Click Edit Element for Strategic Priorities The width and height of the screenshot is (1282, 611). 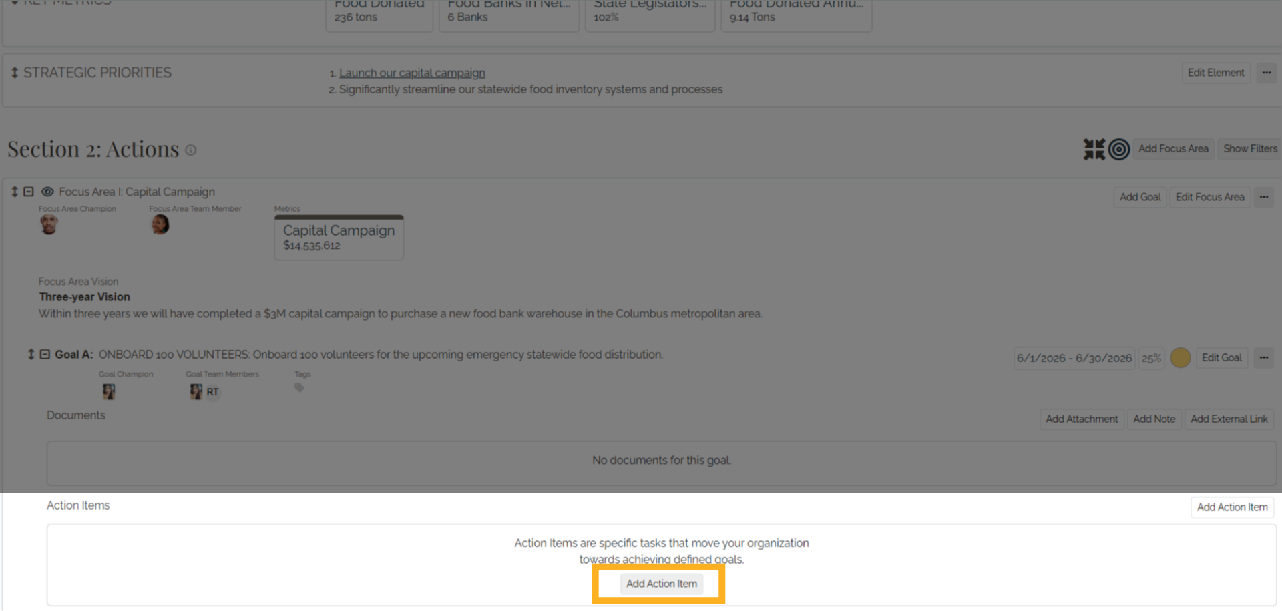(1216, 73)
